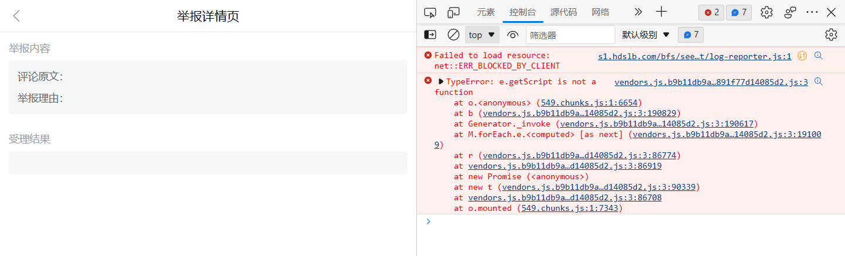Clear the console with the circle-slash icon
Image resolution: width=845 pixels, height=256 pixels.
coord(453,35)
